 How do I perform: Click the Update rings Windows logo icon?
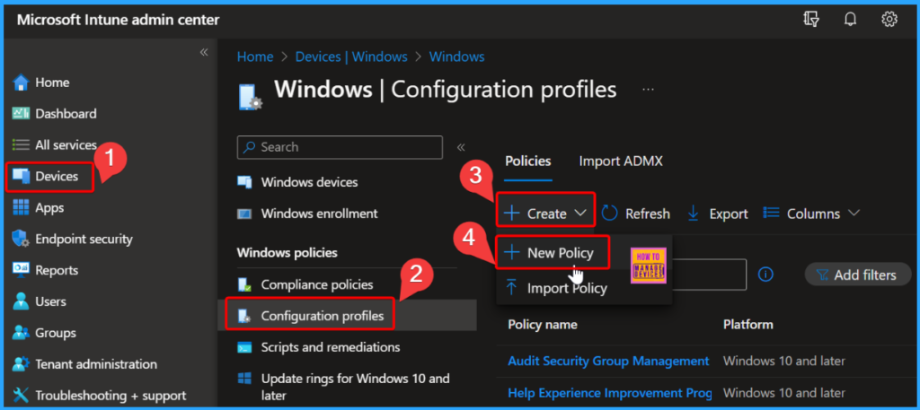click(244, 379)
